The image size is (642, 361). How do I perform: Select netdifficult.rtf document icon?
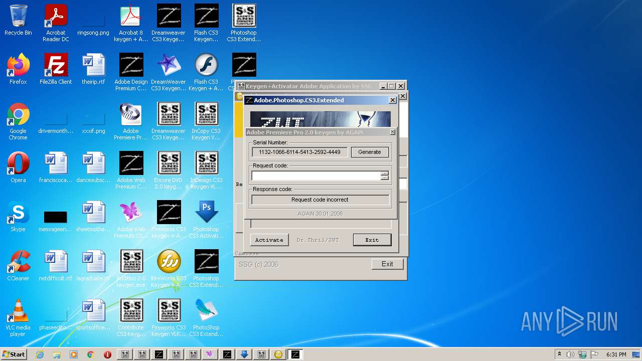(x=56, y=266)
